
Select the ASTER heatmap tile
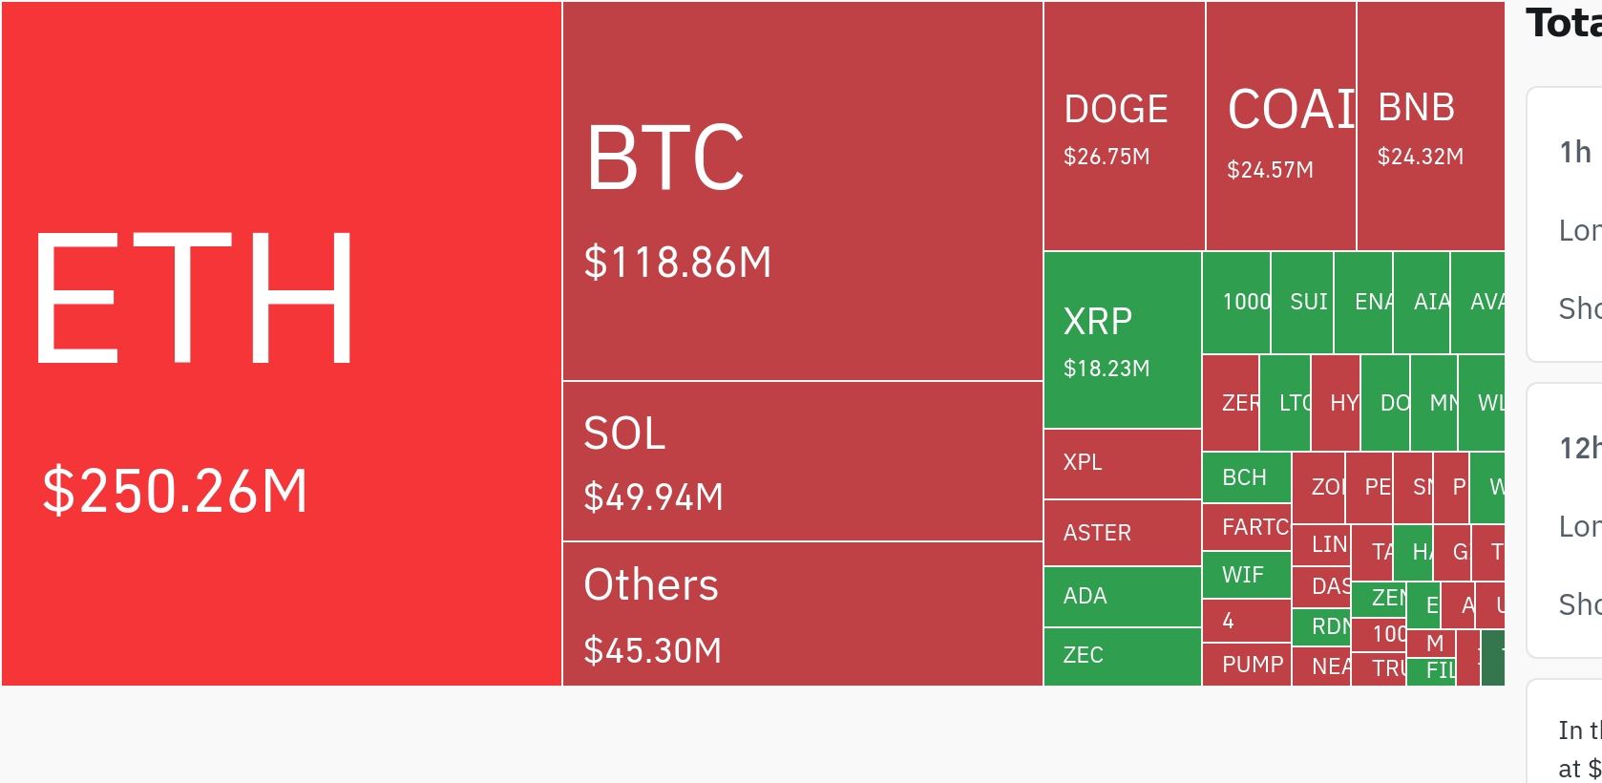click(1122, 533)
